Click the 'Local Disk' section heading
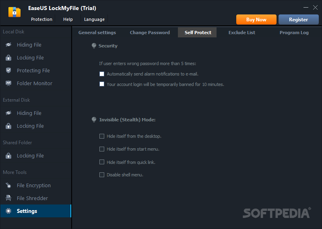This screenshot has height=229, width=322. coord(14,32)
